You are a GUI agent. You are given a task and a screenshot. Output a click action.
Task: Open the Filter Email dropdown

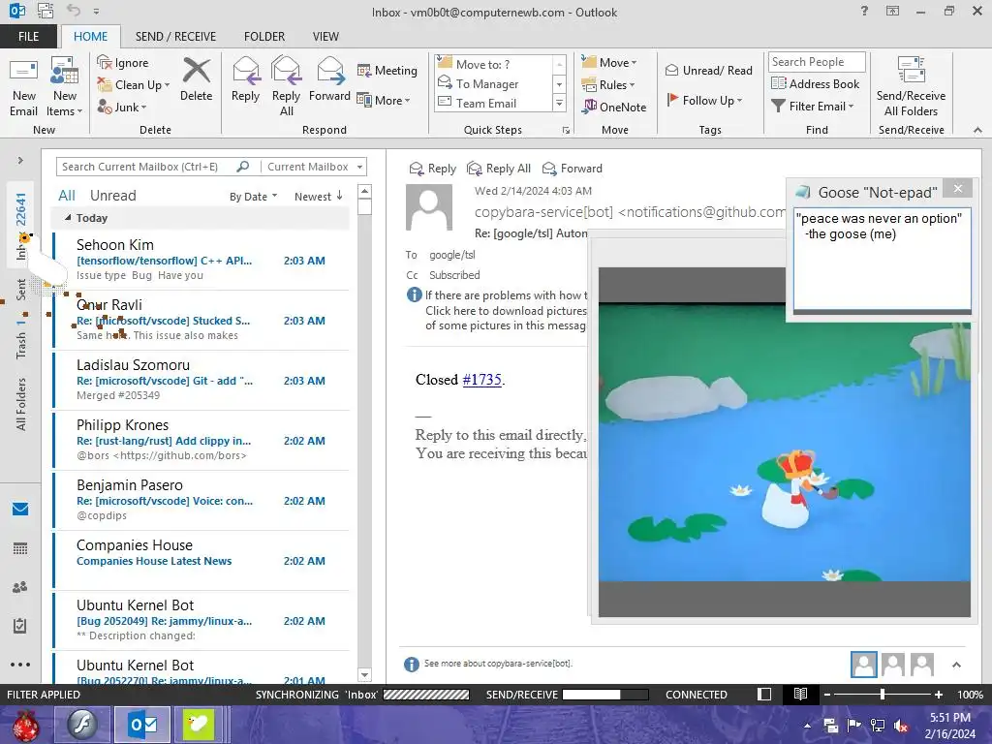coord(813,107)
